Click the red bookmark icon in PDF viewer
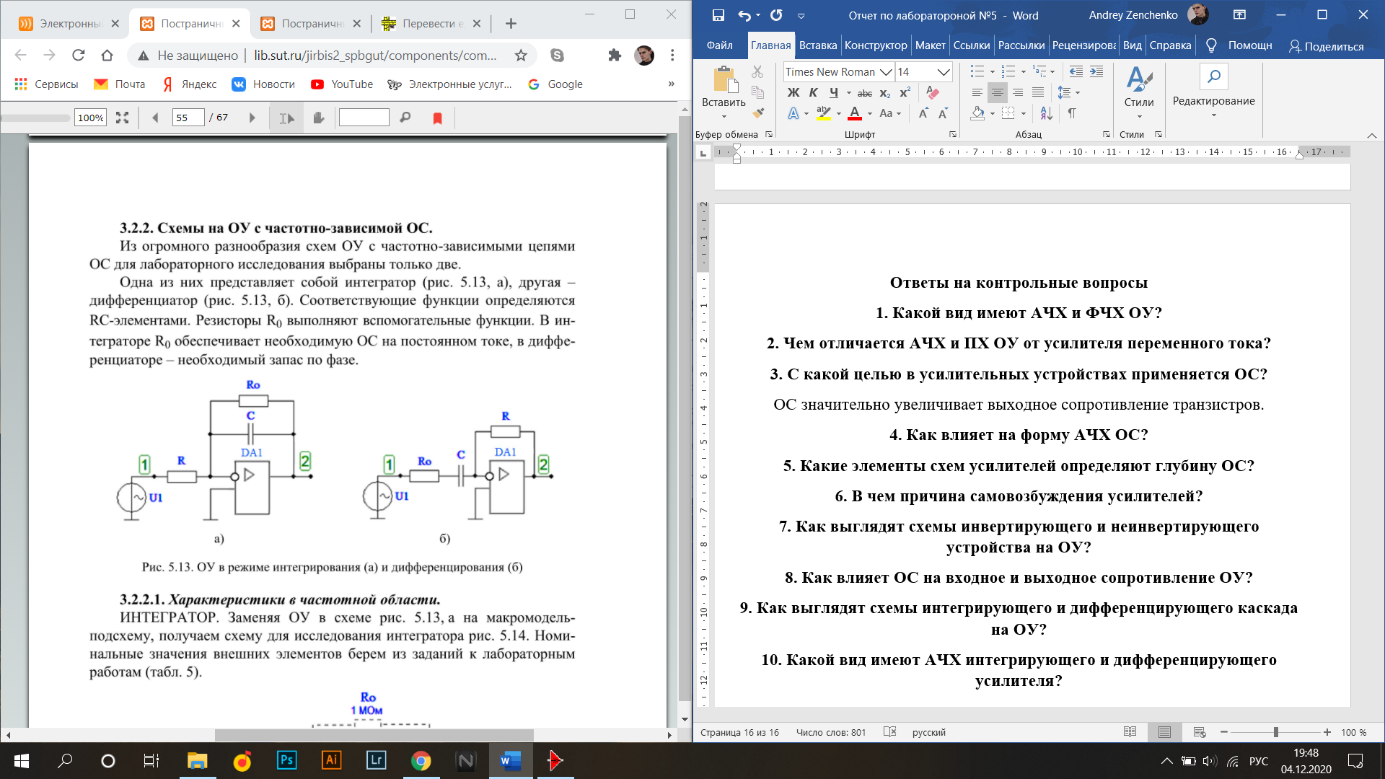The image size is (1385, 779). click(x=437, y=118)
